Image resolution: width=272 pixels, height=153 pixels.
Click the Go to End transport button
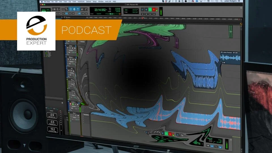154,14
